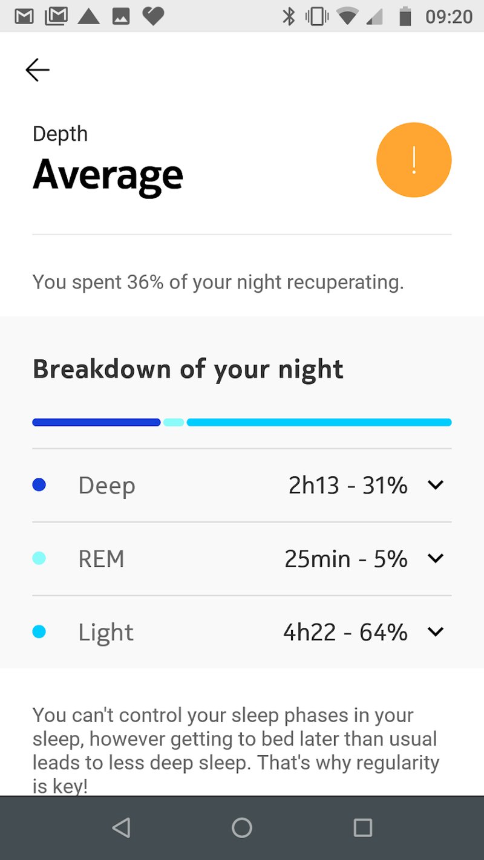Tap the Average depth heading
Viewport: 484px width, 860px height.
(x=108, y=175)
